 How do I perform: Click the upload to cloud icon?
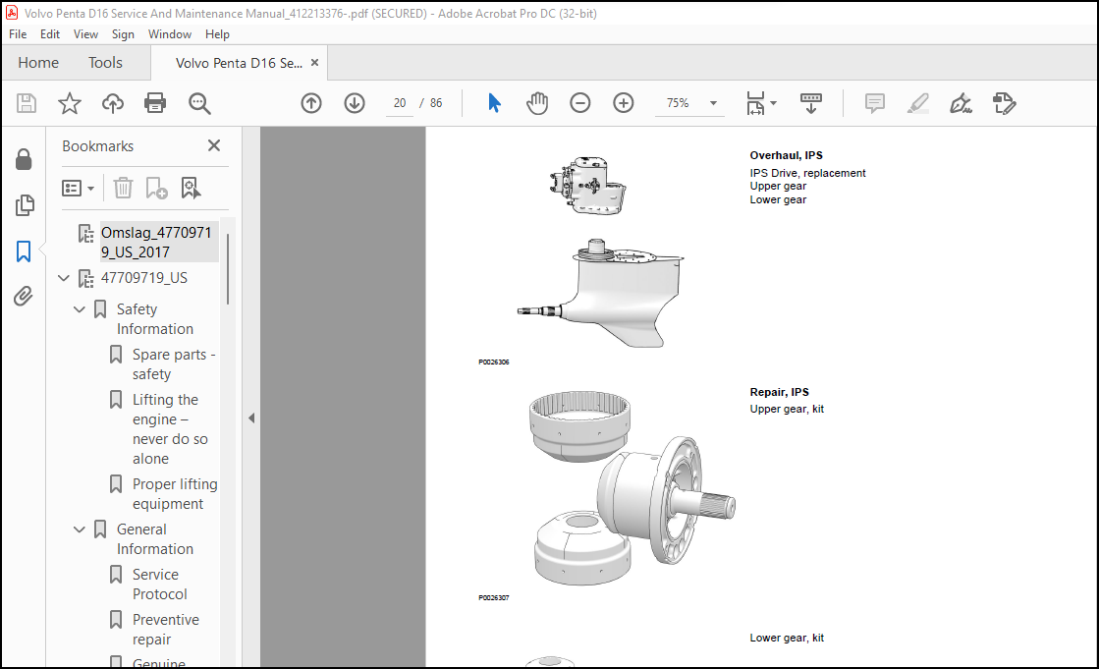tap(112, 103)
